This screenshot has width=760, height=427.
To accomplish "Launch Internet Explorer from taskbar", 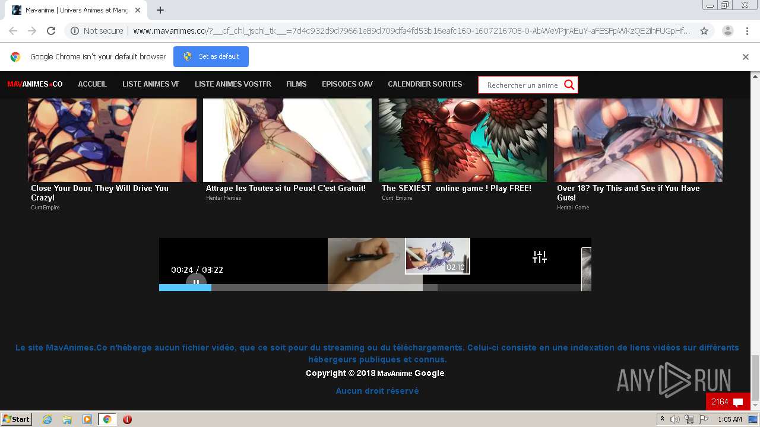I will coord(47,419).
